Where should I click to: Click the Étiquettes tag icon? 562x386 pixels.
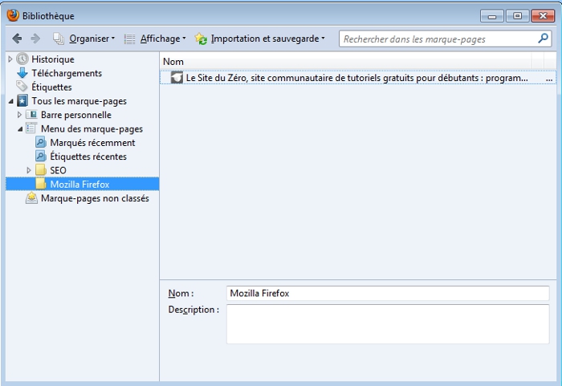point(22,87)
